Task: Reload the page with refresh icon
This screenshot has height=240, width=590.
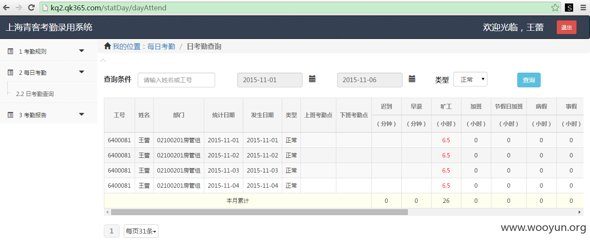Action: pyautogui.click(x=31, y=8)
